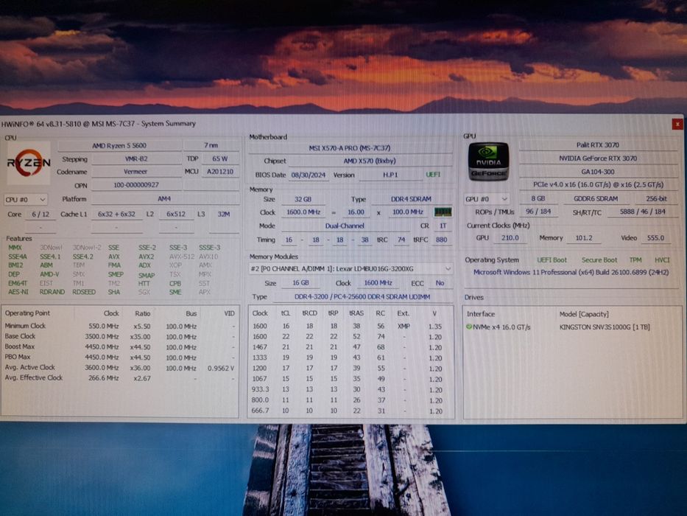Click the Minimum Clock row
The image size is (687, 516).
pos(120,326)
